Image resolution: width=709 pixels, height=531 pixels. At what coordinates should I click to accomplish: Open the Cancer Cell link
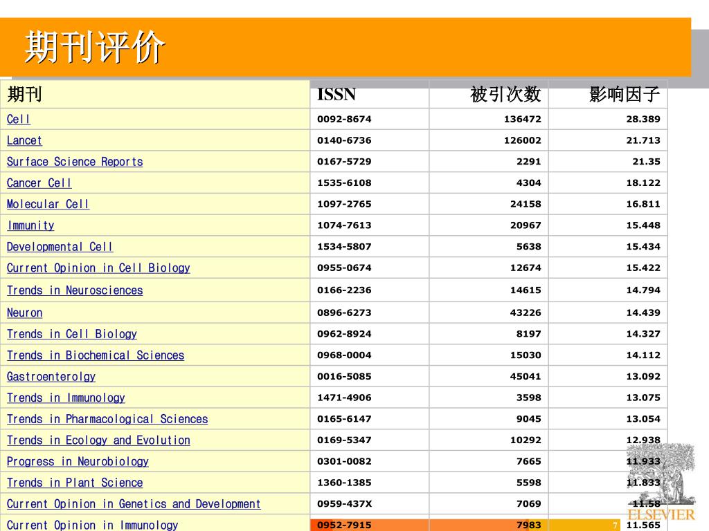39,183
